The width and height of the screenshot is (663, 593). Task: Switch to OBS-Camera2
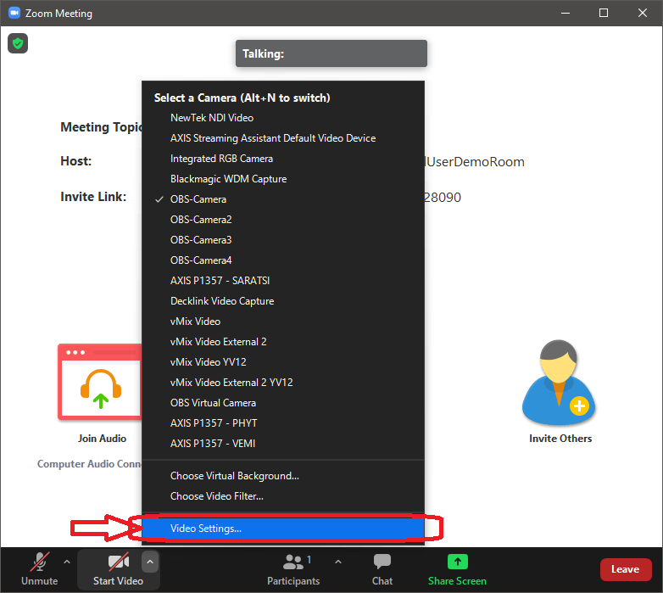pos(283,220)
